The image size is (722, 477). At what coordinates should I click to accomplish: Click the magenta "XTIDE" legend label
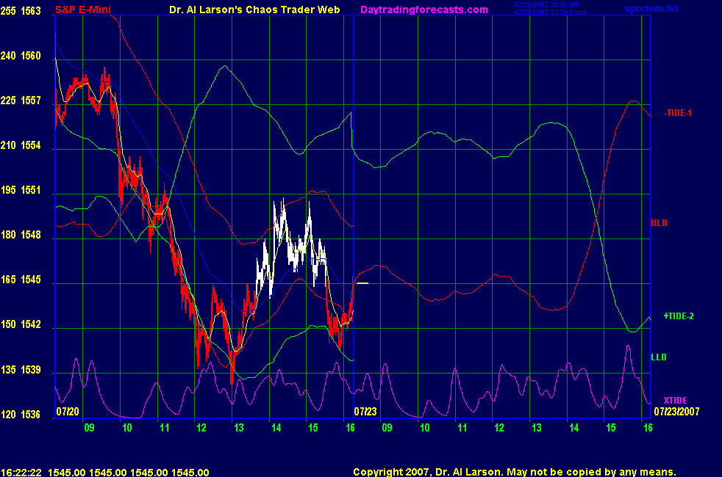tap(675, 400)
